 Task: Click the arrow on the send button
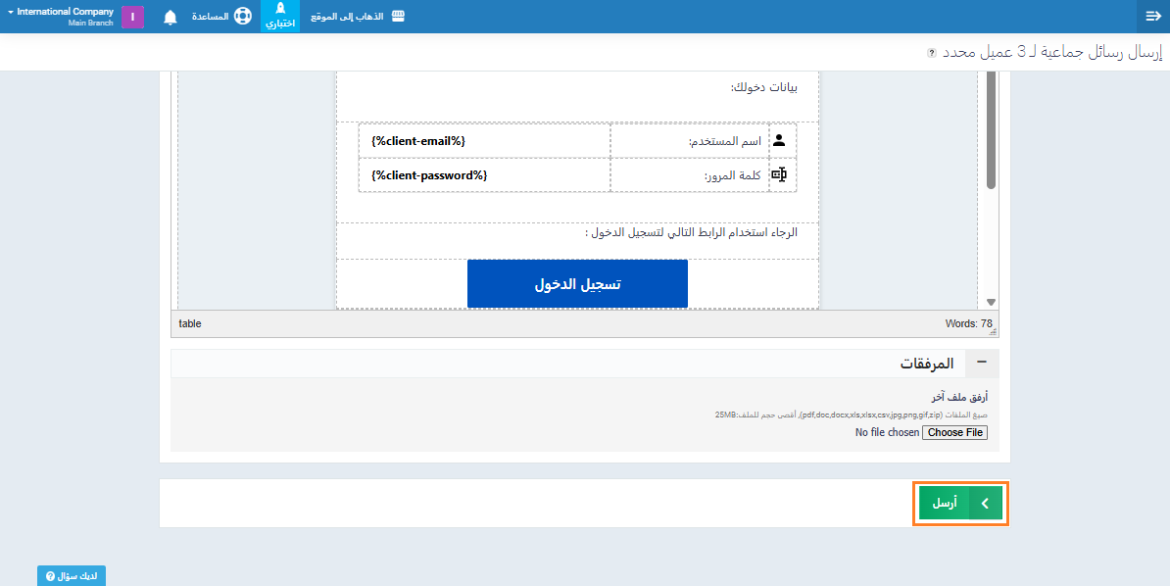click(985, 503)
